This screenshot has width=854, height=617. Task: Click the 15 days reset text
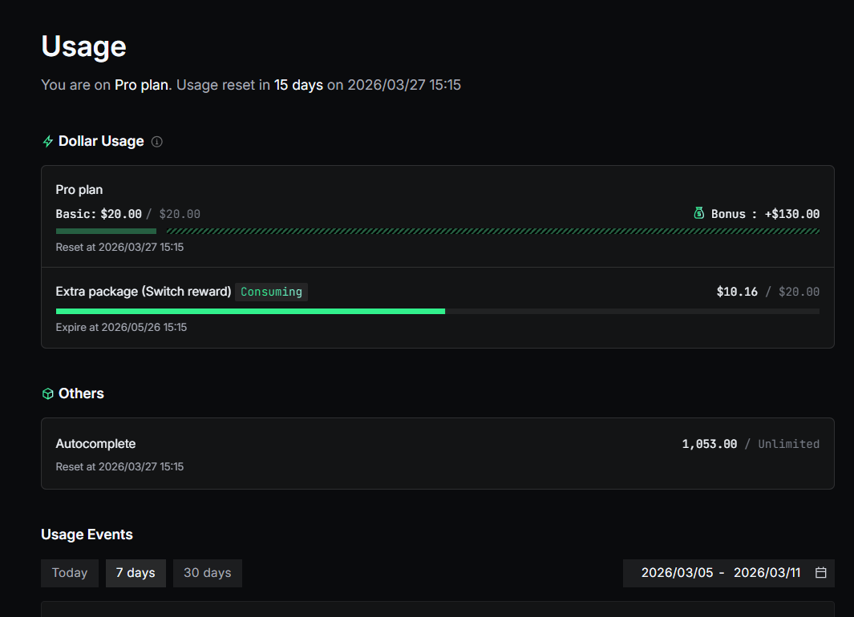tap(298, 85)
